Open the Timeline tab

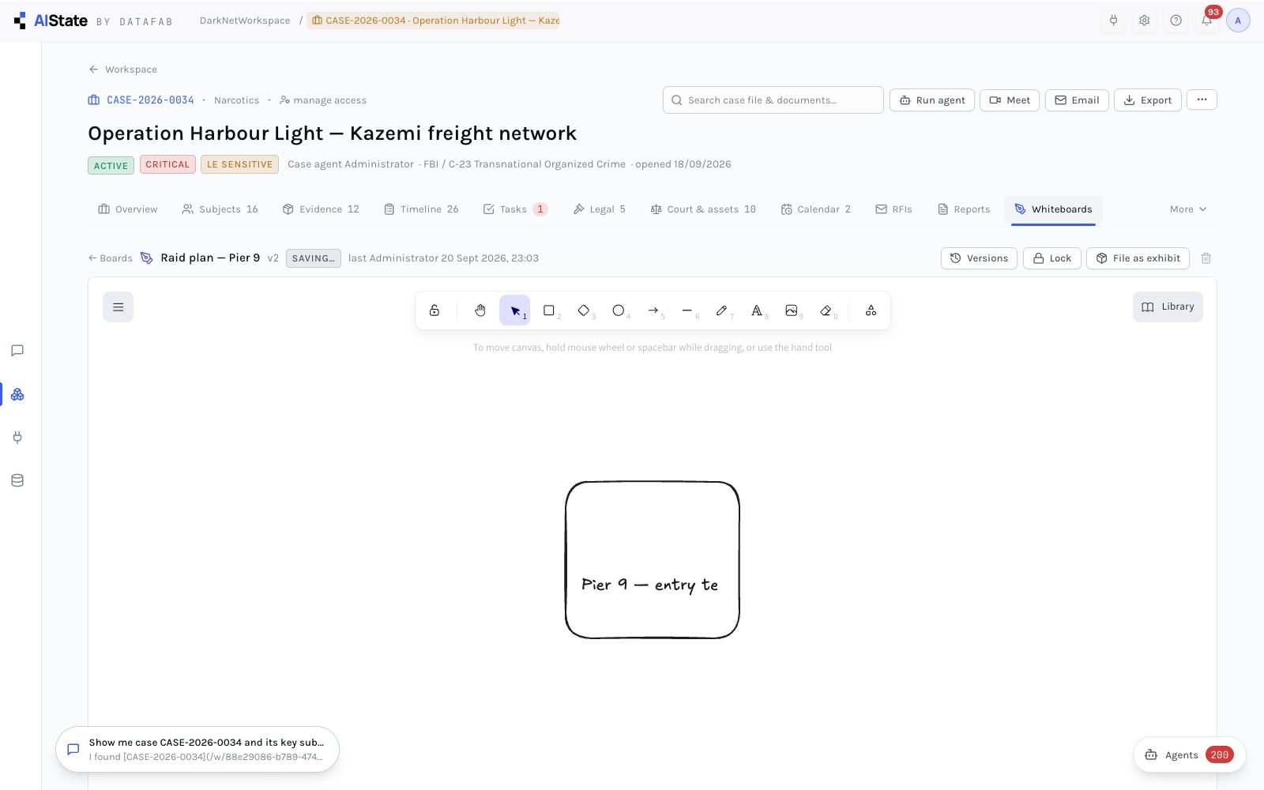click(421, 209)
